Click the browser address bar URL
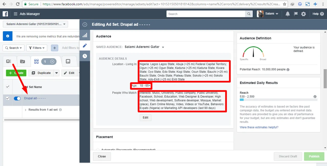Image resolution: width=327 pixels, height=166 pixels. coord(161,4)
